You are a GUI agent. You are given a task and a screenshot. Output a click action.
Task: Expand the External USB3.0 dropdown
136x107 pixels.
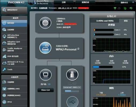(x=72, y=87)
